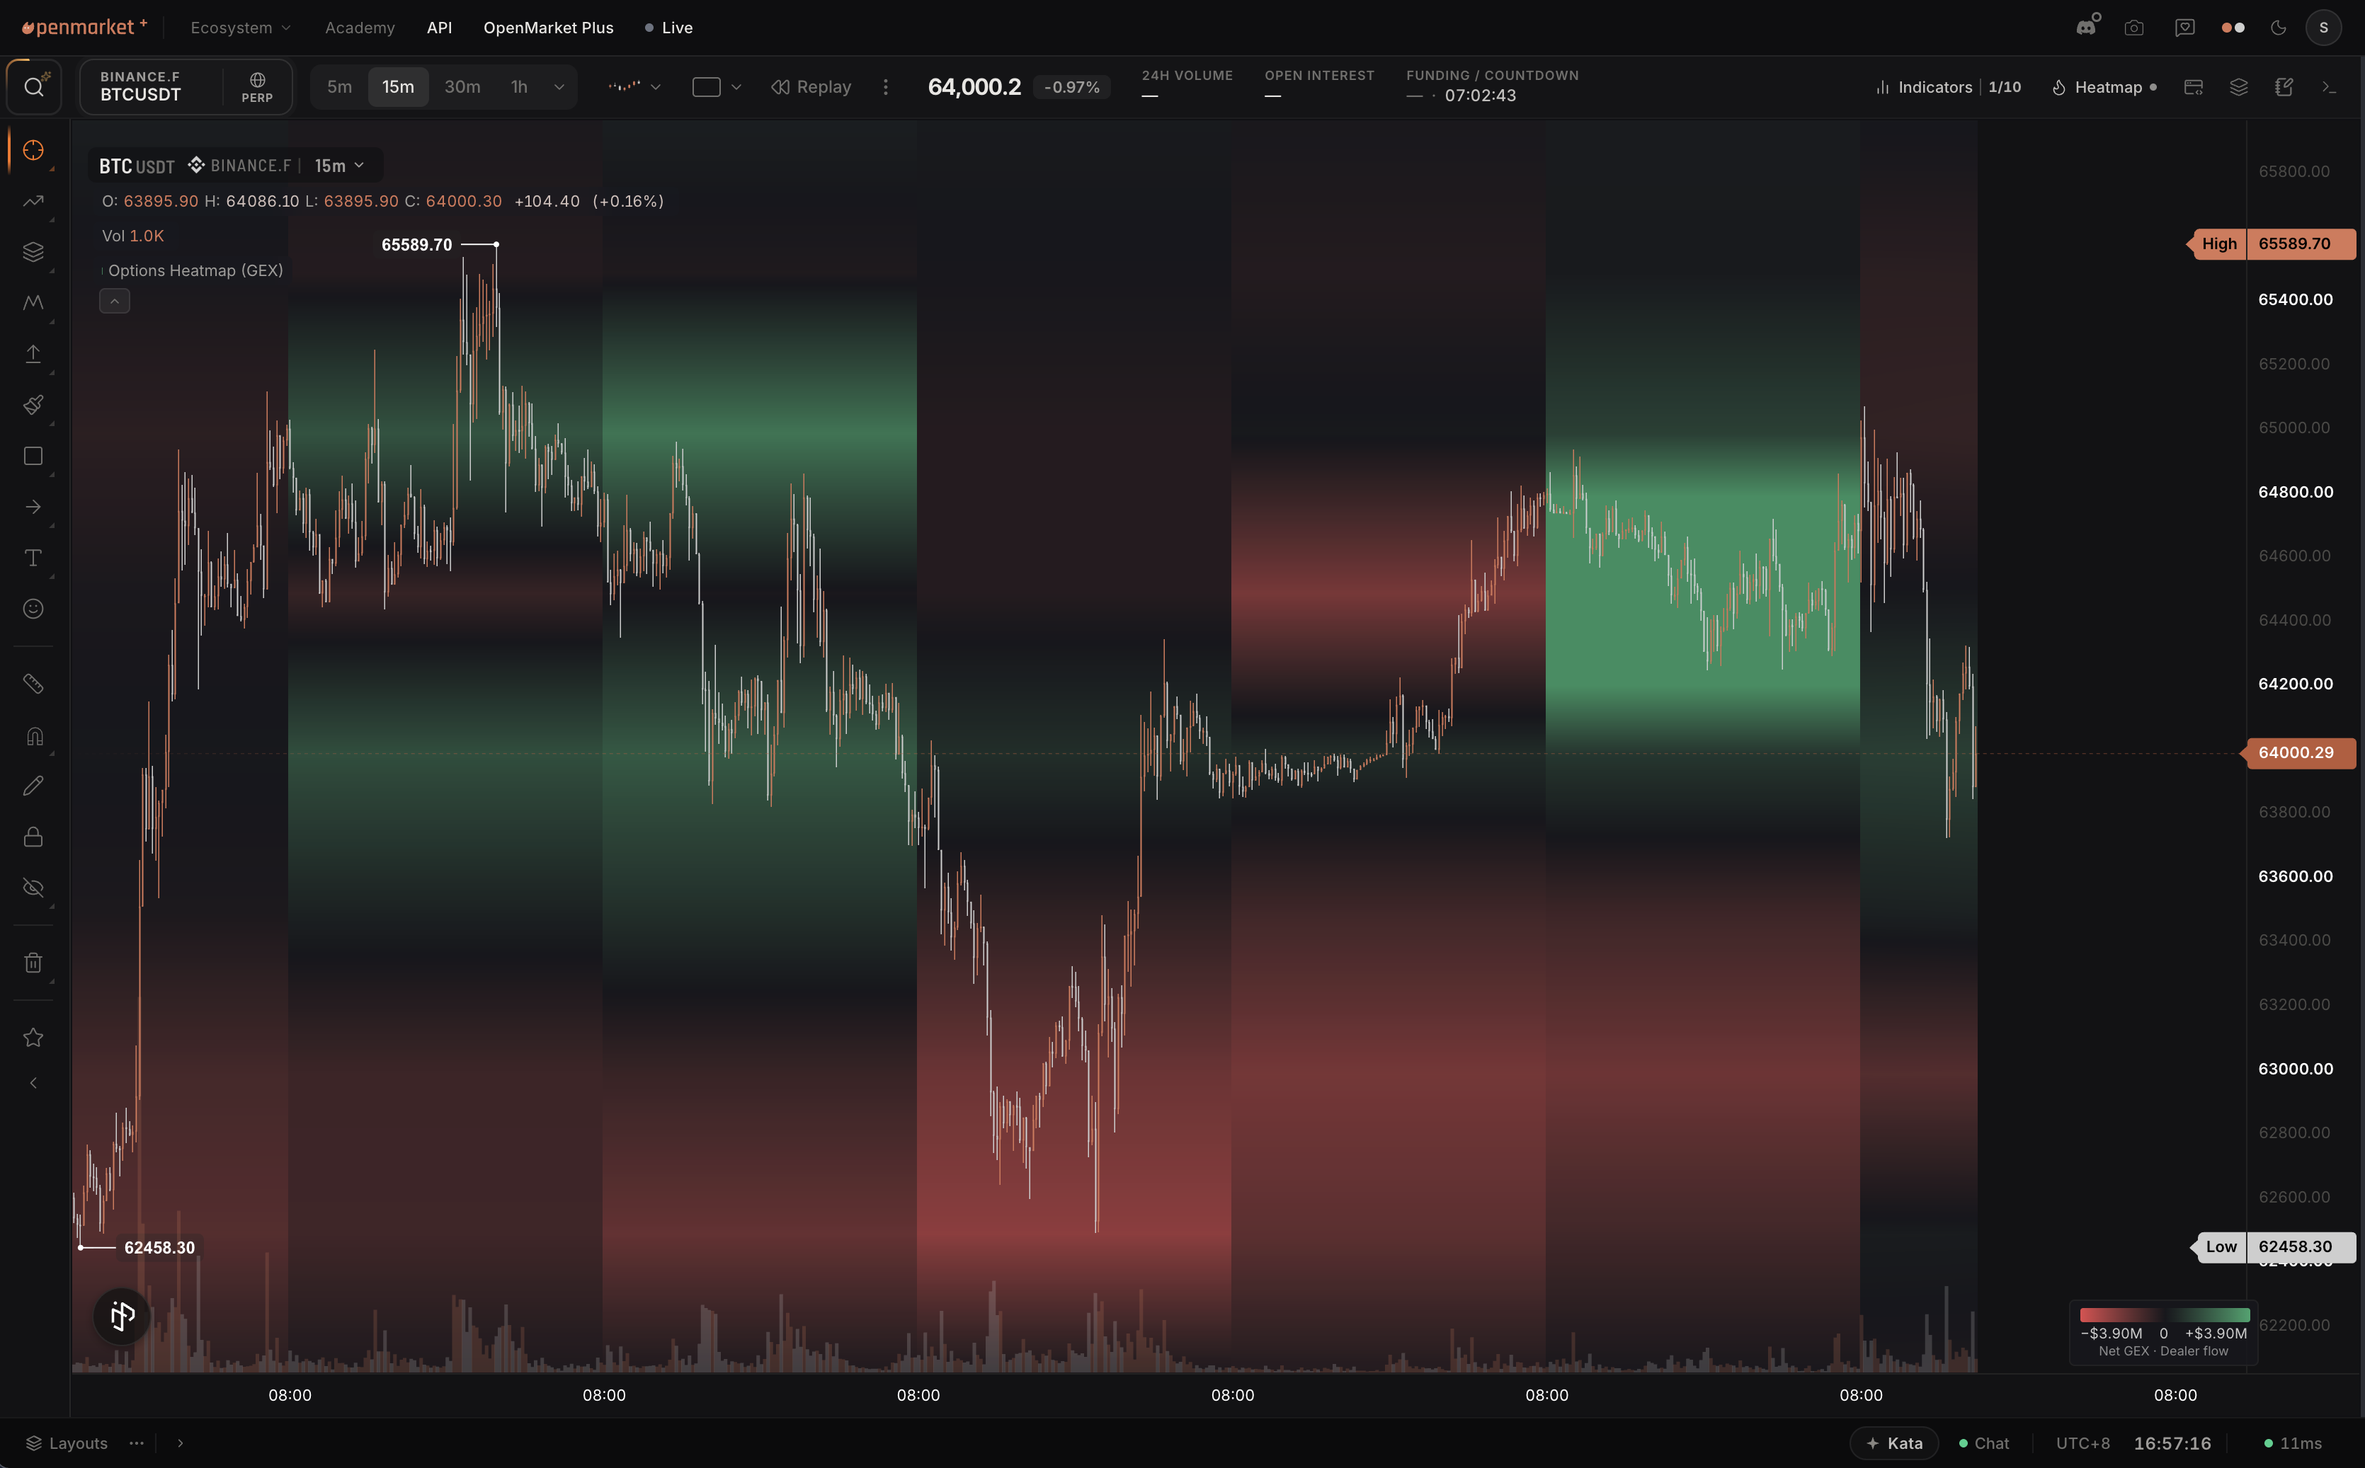Toggle stay-in-drawing-mode pencil

tap(33, 786)
